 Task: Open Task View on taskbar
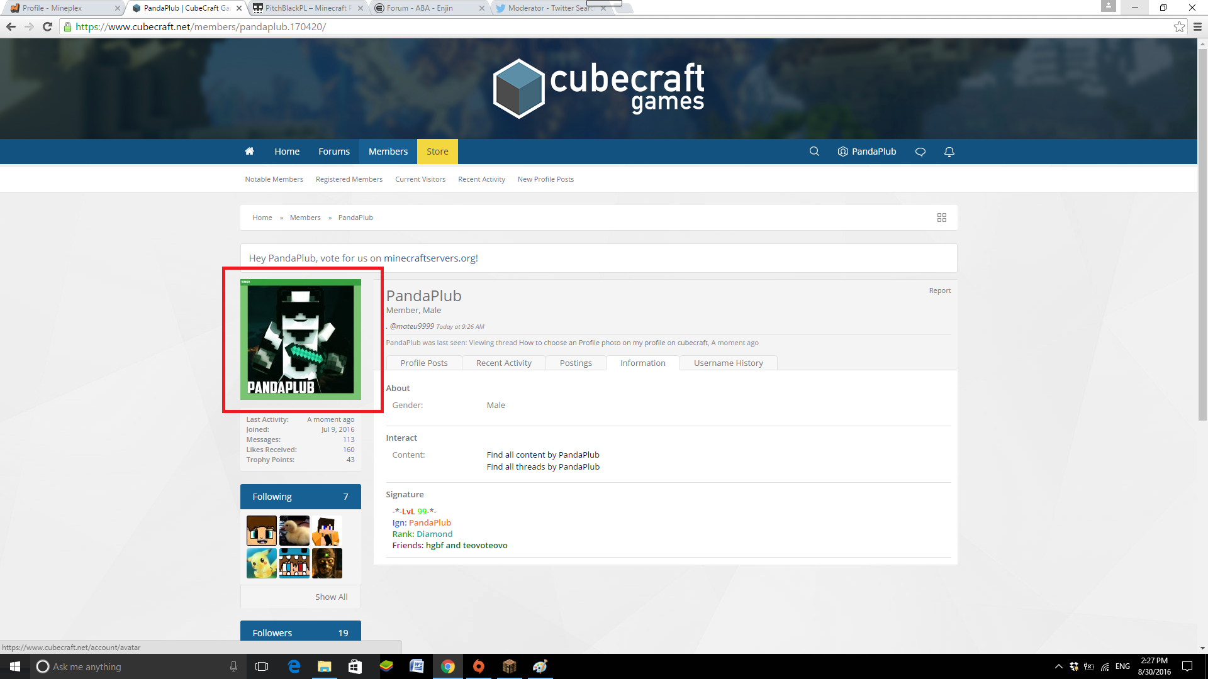click(x=262, y=666)
